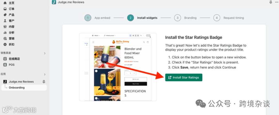Image resolution: width=279 pixels, height=115 pixels.
Task: Open the Marketing (营销) target icon
Action: tap(5, 39)
